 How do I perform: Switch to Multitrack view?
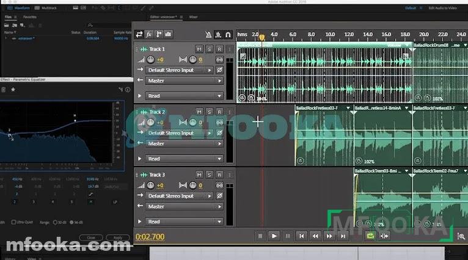[46, 8]
